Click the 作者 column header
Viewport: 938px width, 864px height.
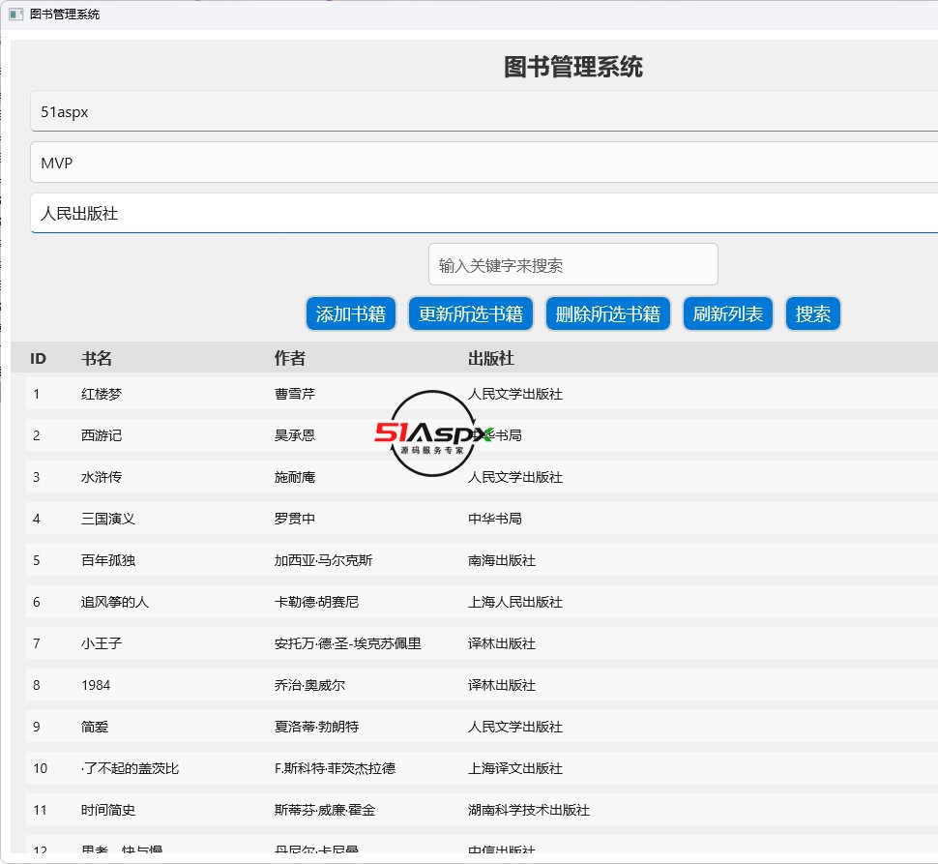point(290,359)
